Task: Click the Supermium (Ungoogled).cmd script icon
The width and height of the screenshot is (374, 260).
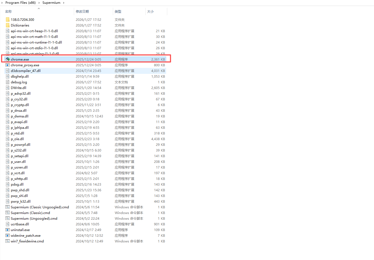Action: [x=8, y=218]
